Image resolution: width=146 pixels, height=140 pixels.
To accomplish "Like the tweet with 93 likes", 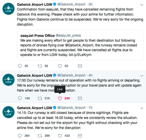I will (x=60, y=66).
